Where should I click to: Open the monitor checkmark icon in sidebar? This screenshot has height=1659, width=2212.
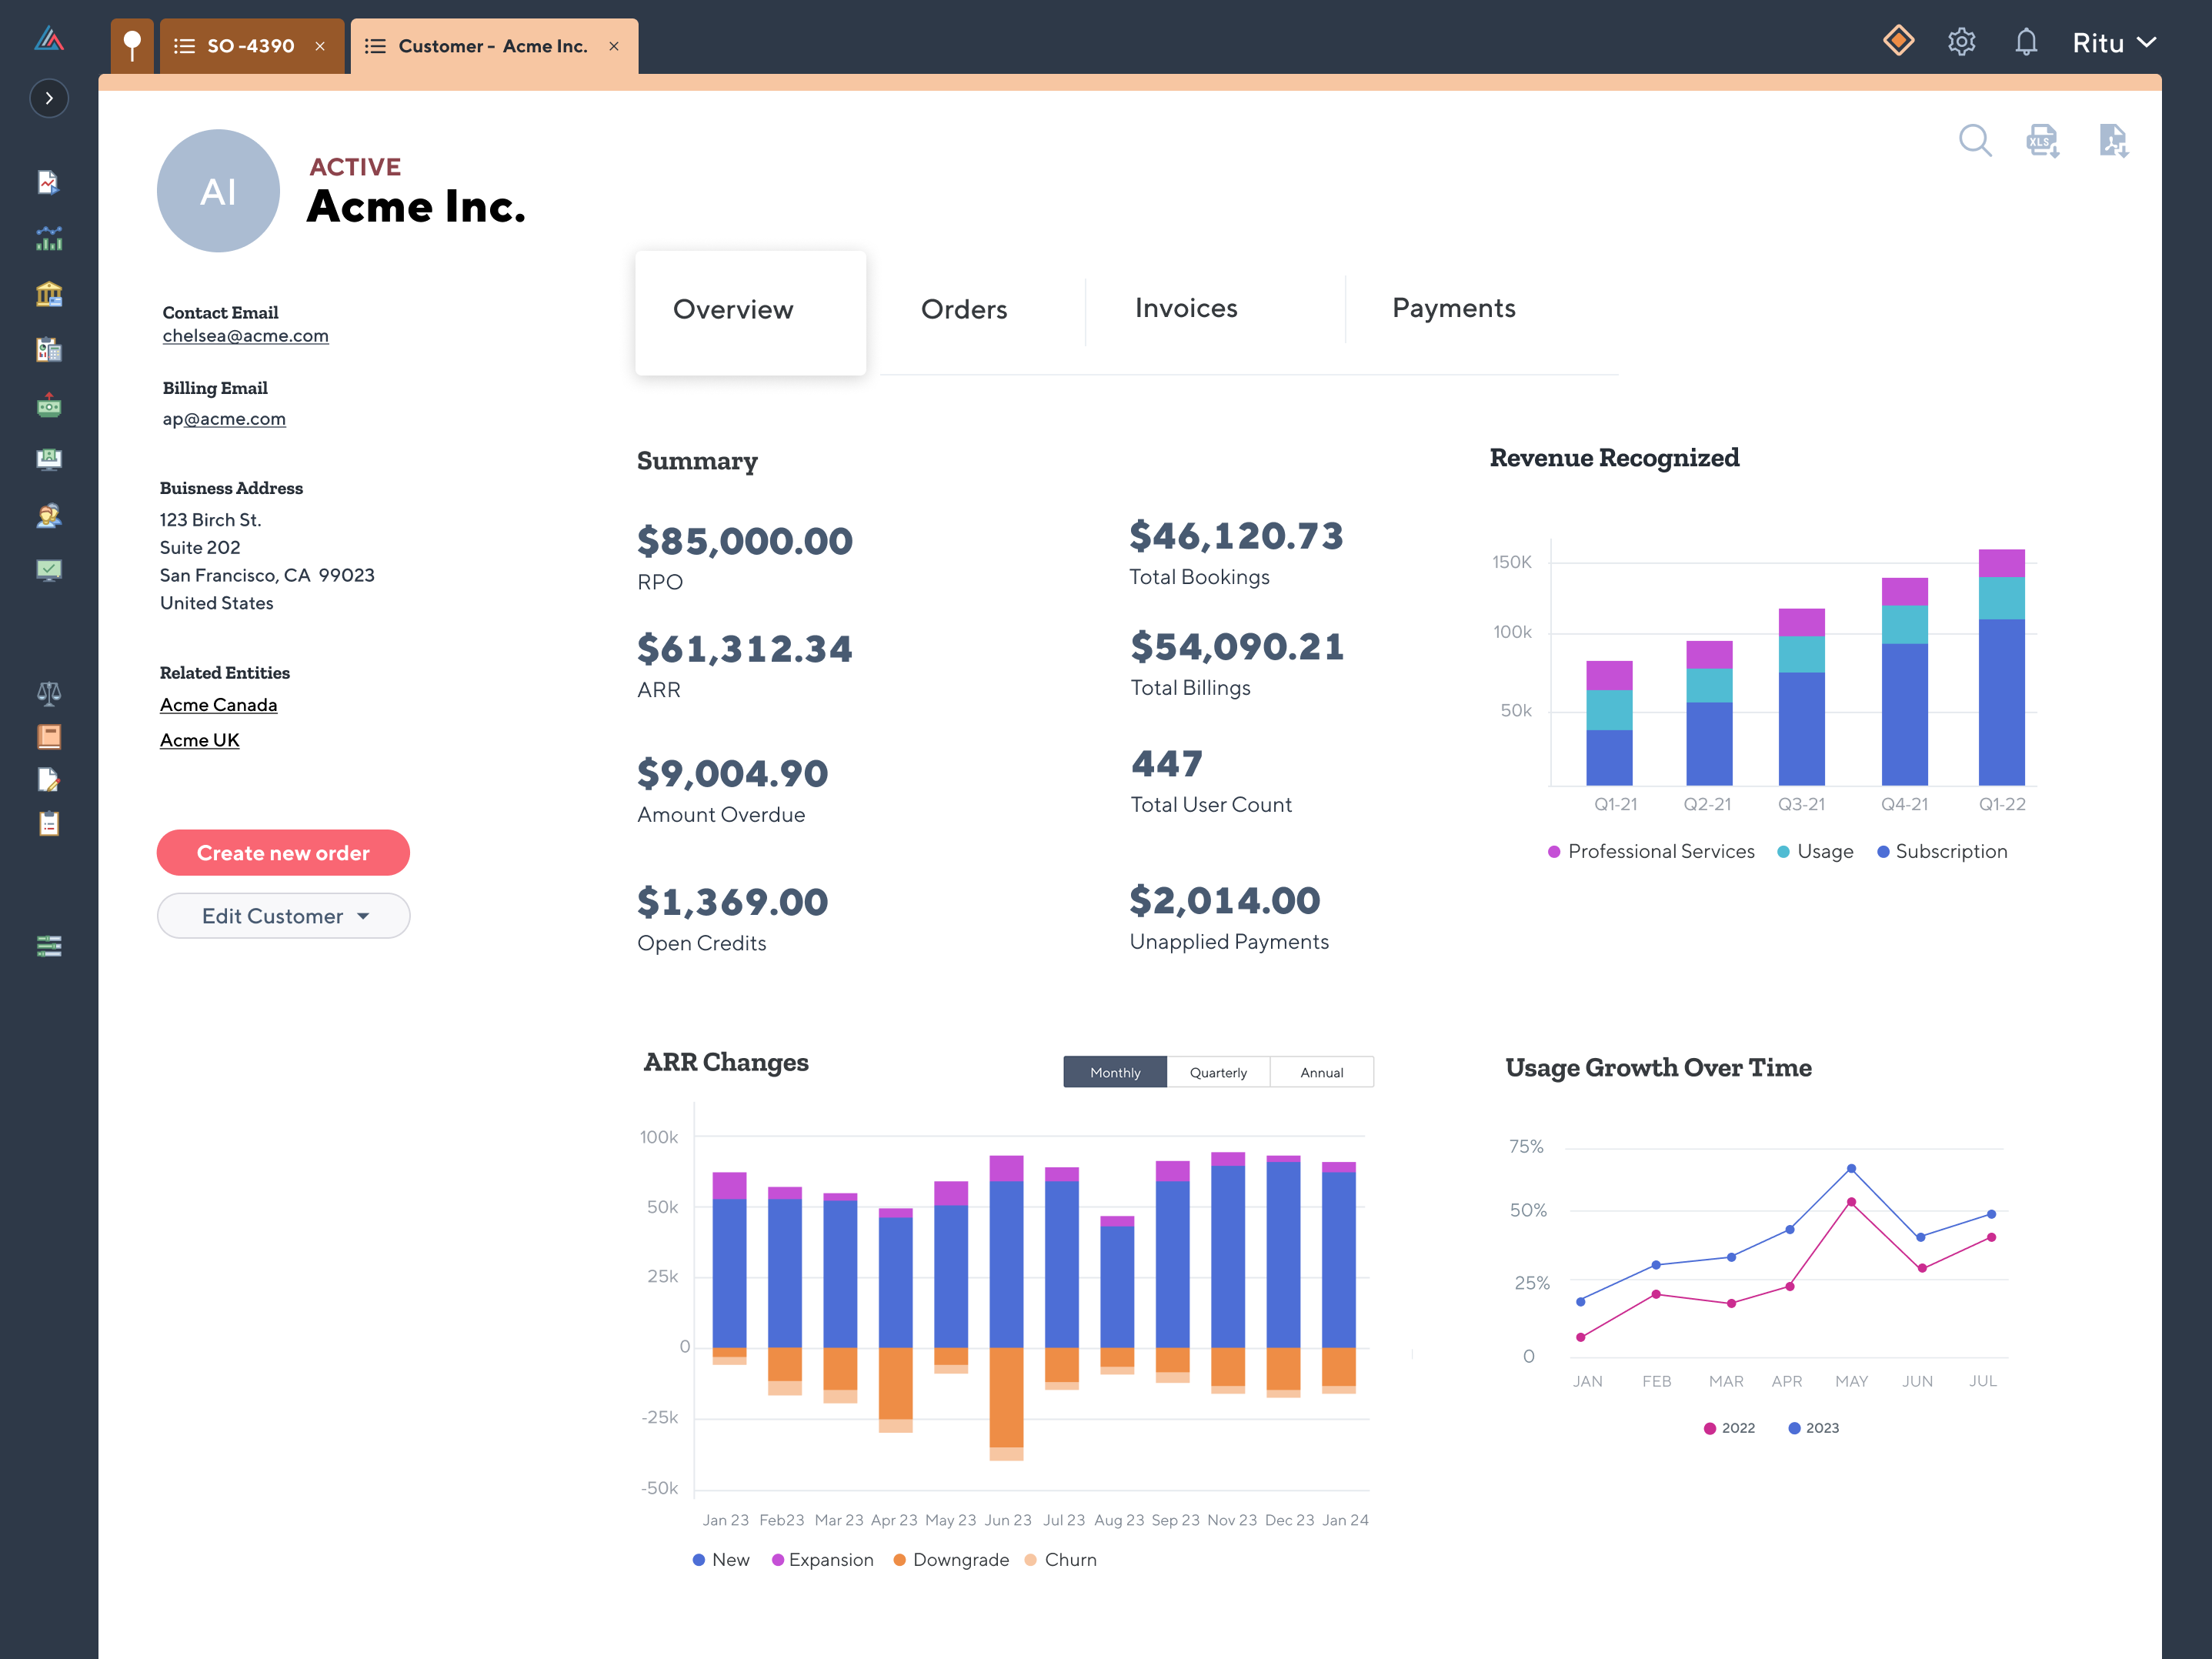click(x=48, y=570)
